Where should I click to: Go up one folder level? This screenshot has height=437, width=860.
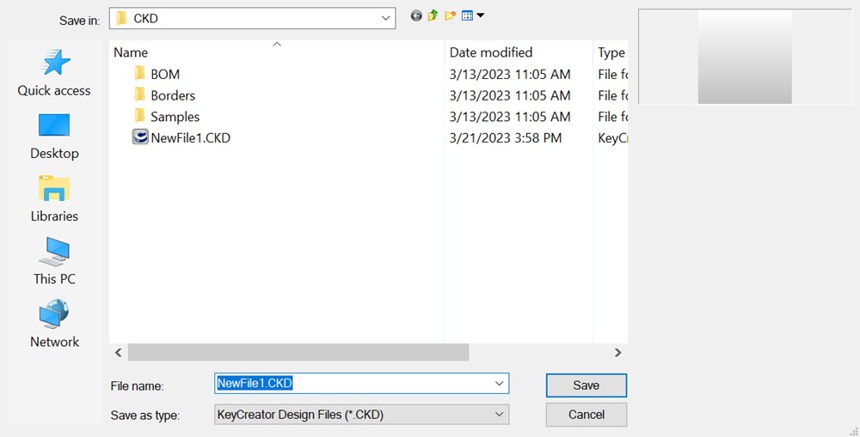433,15
